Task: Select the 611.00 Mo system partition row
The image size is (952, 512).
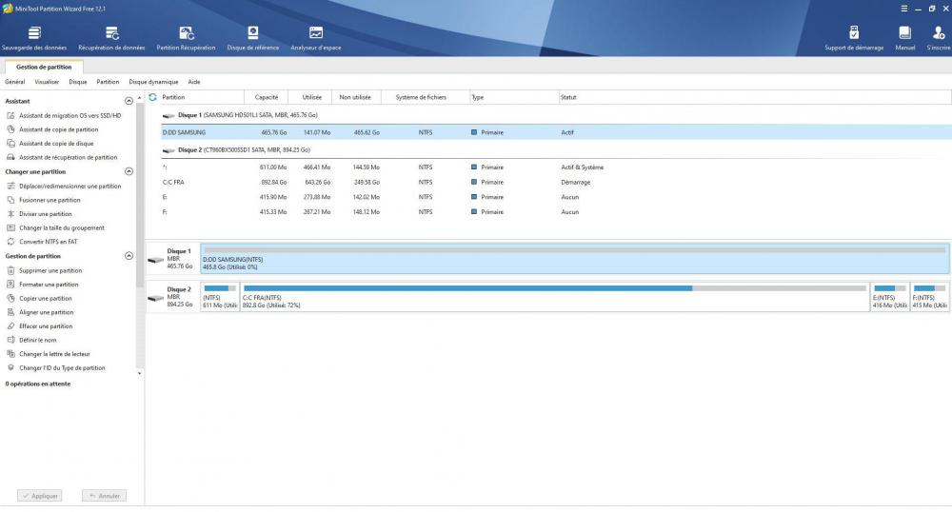Action: pyautogui.click(x=556, y=167)
